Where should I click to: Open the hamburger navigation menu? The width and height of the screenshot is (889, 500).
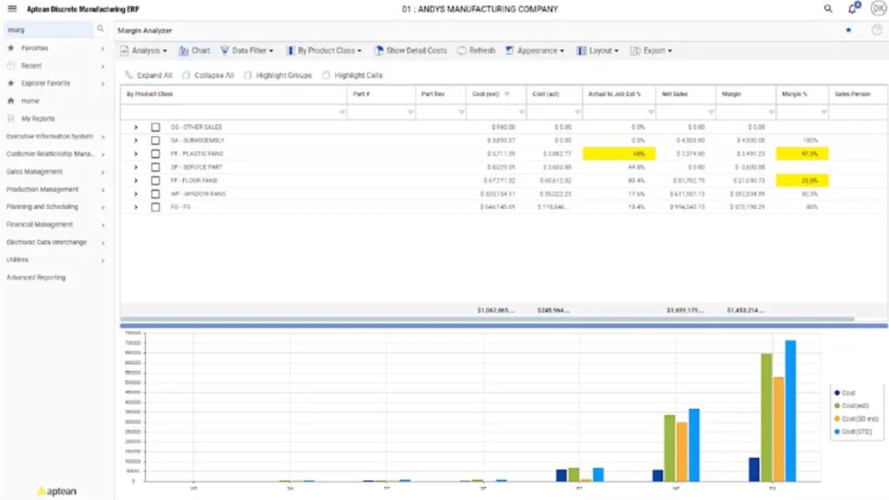tap(12, 9)
